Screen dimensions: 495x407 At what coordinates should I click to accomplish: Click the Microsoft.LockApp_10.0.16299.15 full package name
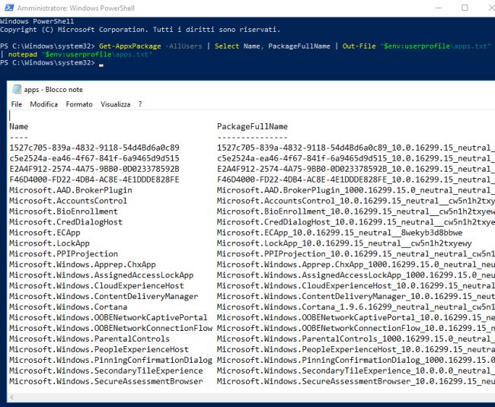point(344,243)
